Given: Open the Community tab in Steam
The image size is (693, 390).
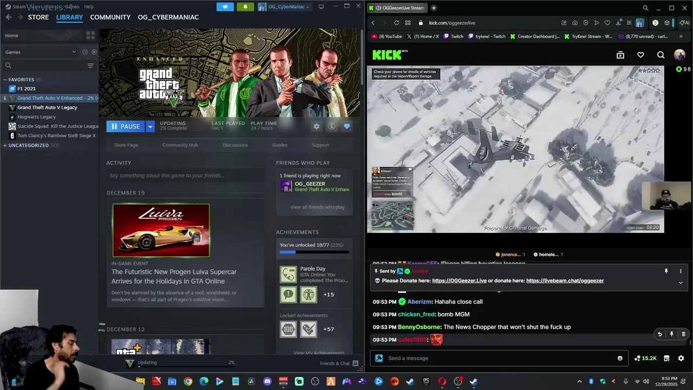Looking at the screenshot, I should [110, 17].
